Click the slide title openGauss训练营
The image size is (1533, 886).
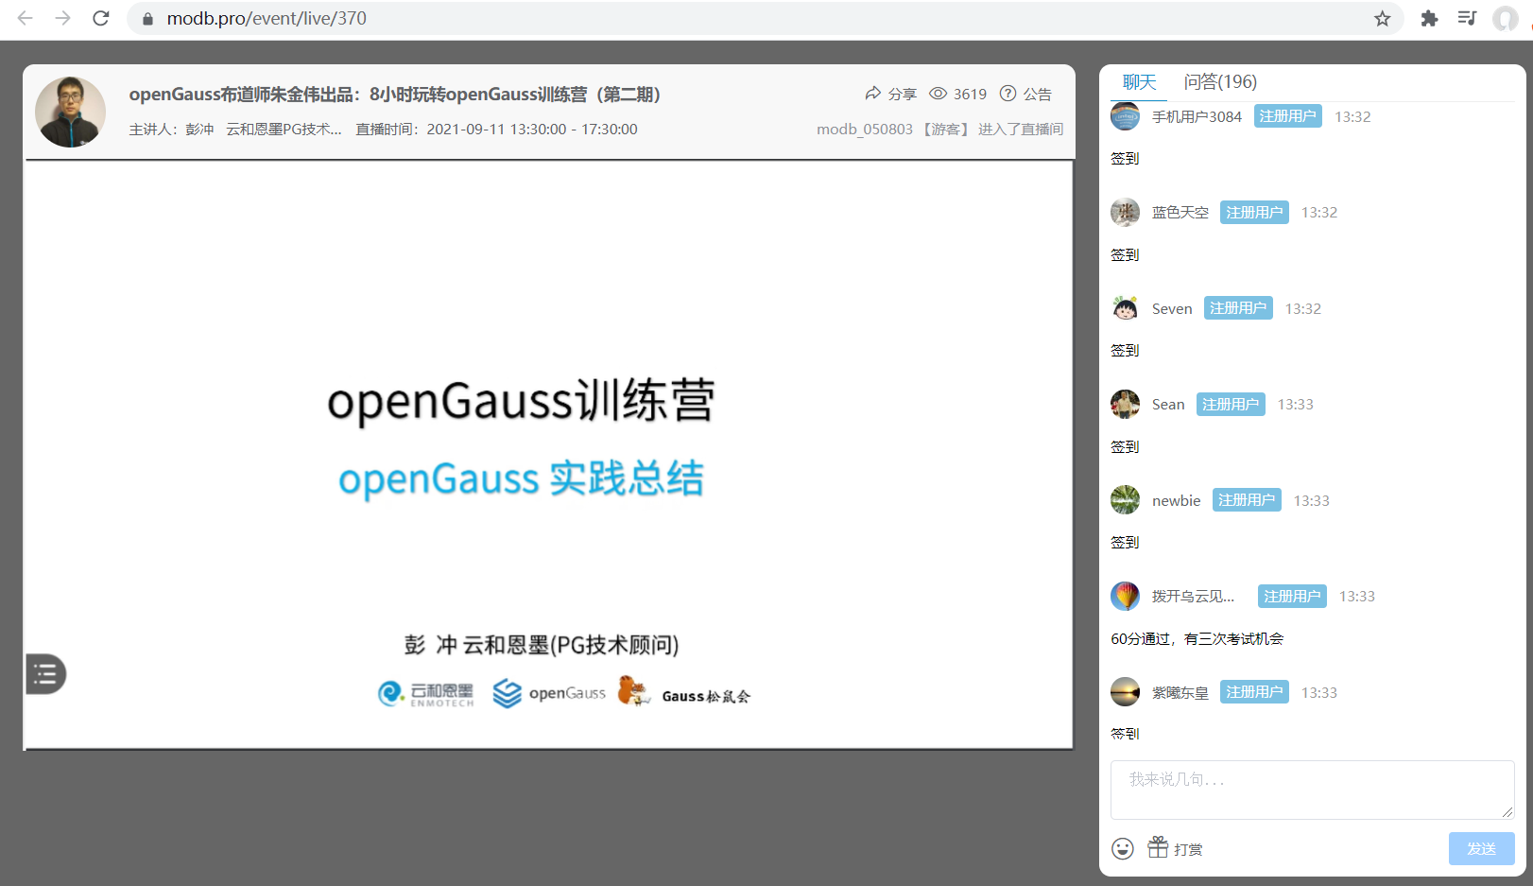(x=521, y=400)
